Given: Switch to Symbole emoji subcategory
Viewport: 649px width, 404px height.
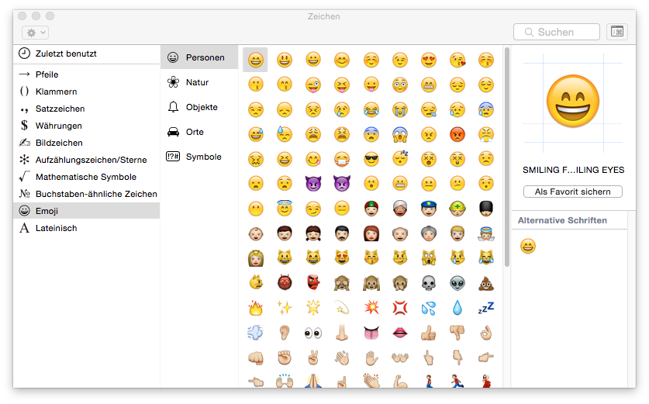Looking at the screenshot, I should coord(199,157).
